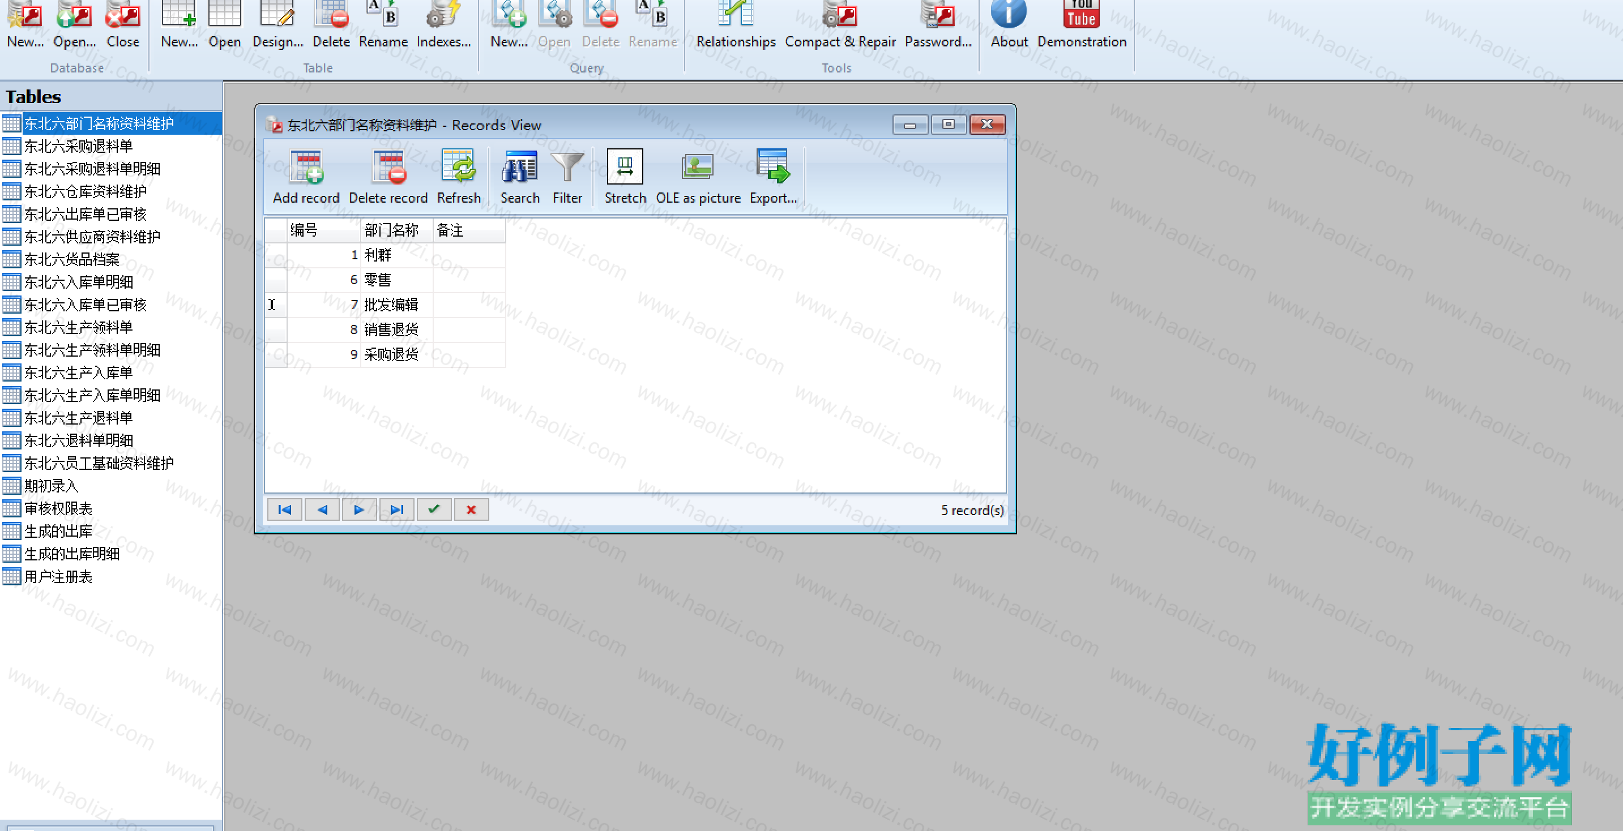Select the cell containing 批发编辑
The image size is (1623, 831).
pos(397,305)
